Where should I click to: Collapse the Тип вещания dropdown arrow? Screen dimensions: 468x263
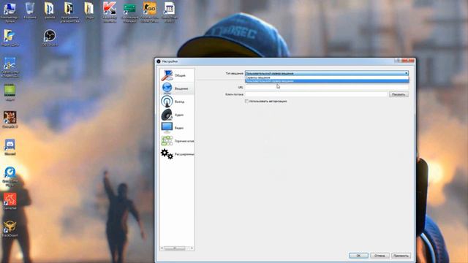tap(407, 73)
